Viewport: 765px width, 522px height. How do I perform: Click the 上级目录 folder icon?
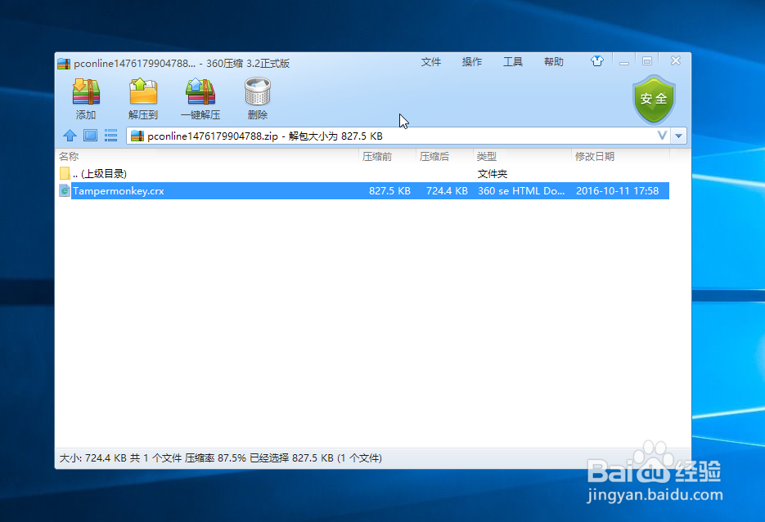coord(65,173)
